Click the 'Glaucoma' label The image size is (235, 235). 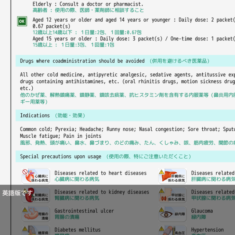click(202, 211)
